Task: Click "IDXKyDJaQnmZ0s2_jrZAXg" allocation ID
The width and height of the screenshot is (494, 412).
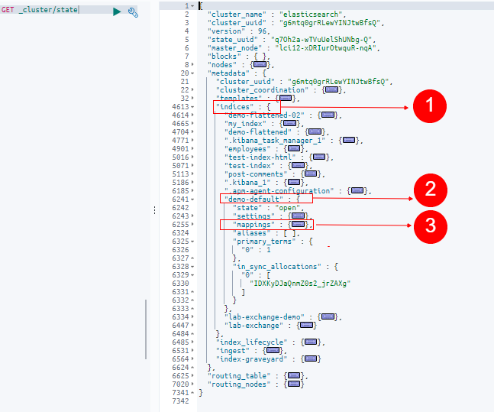Action: point(300,284)
